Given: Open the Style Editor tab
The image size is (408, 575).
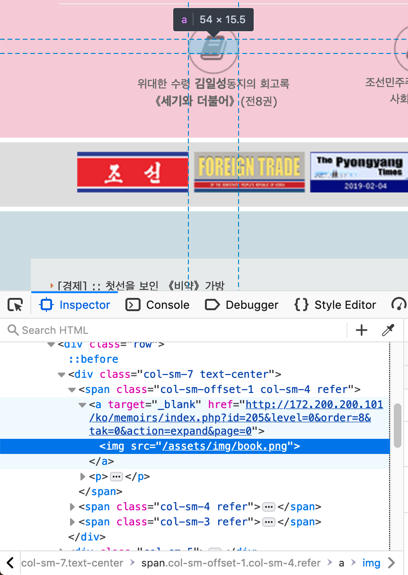Looking at the screenshot, I should click(335, 305).
